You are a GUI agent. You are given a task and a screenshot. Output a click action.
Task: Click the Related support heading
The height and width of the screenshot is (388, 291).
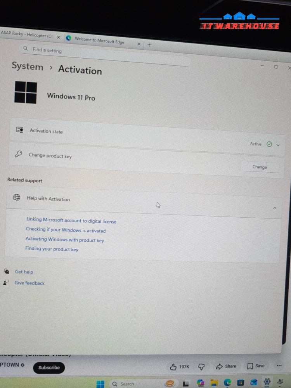pyautogui.click(x=25, y=180)
